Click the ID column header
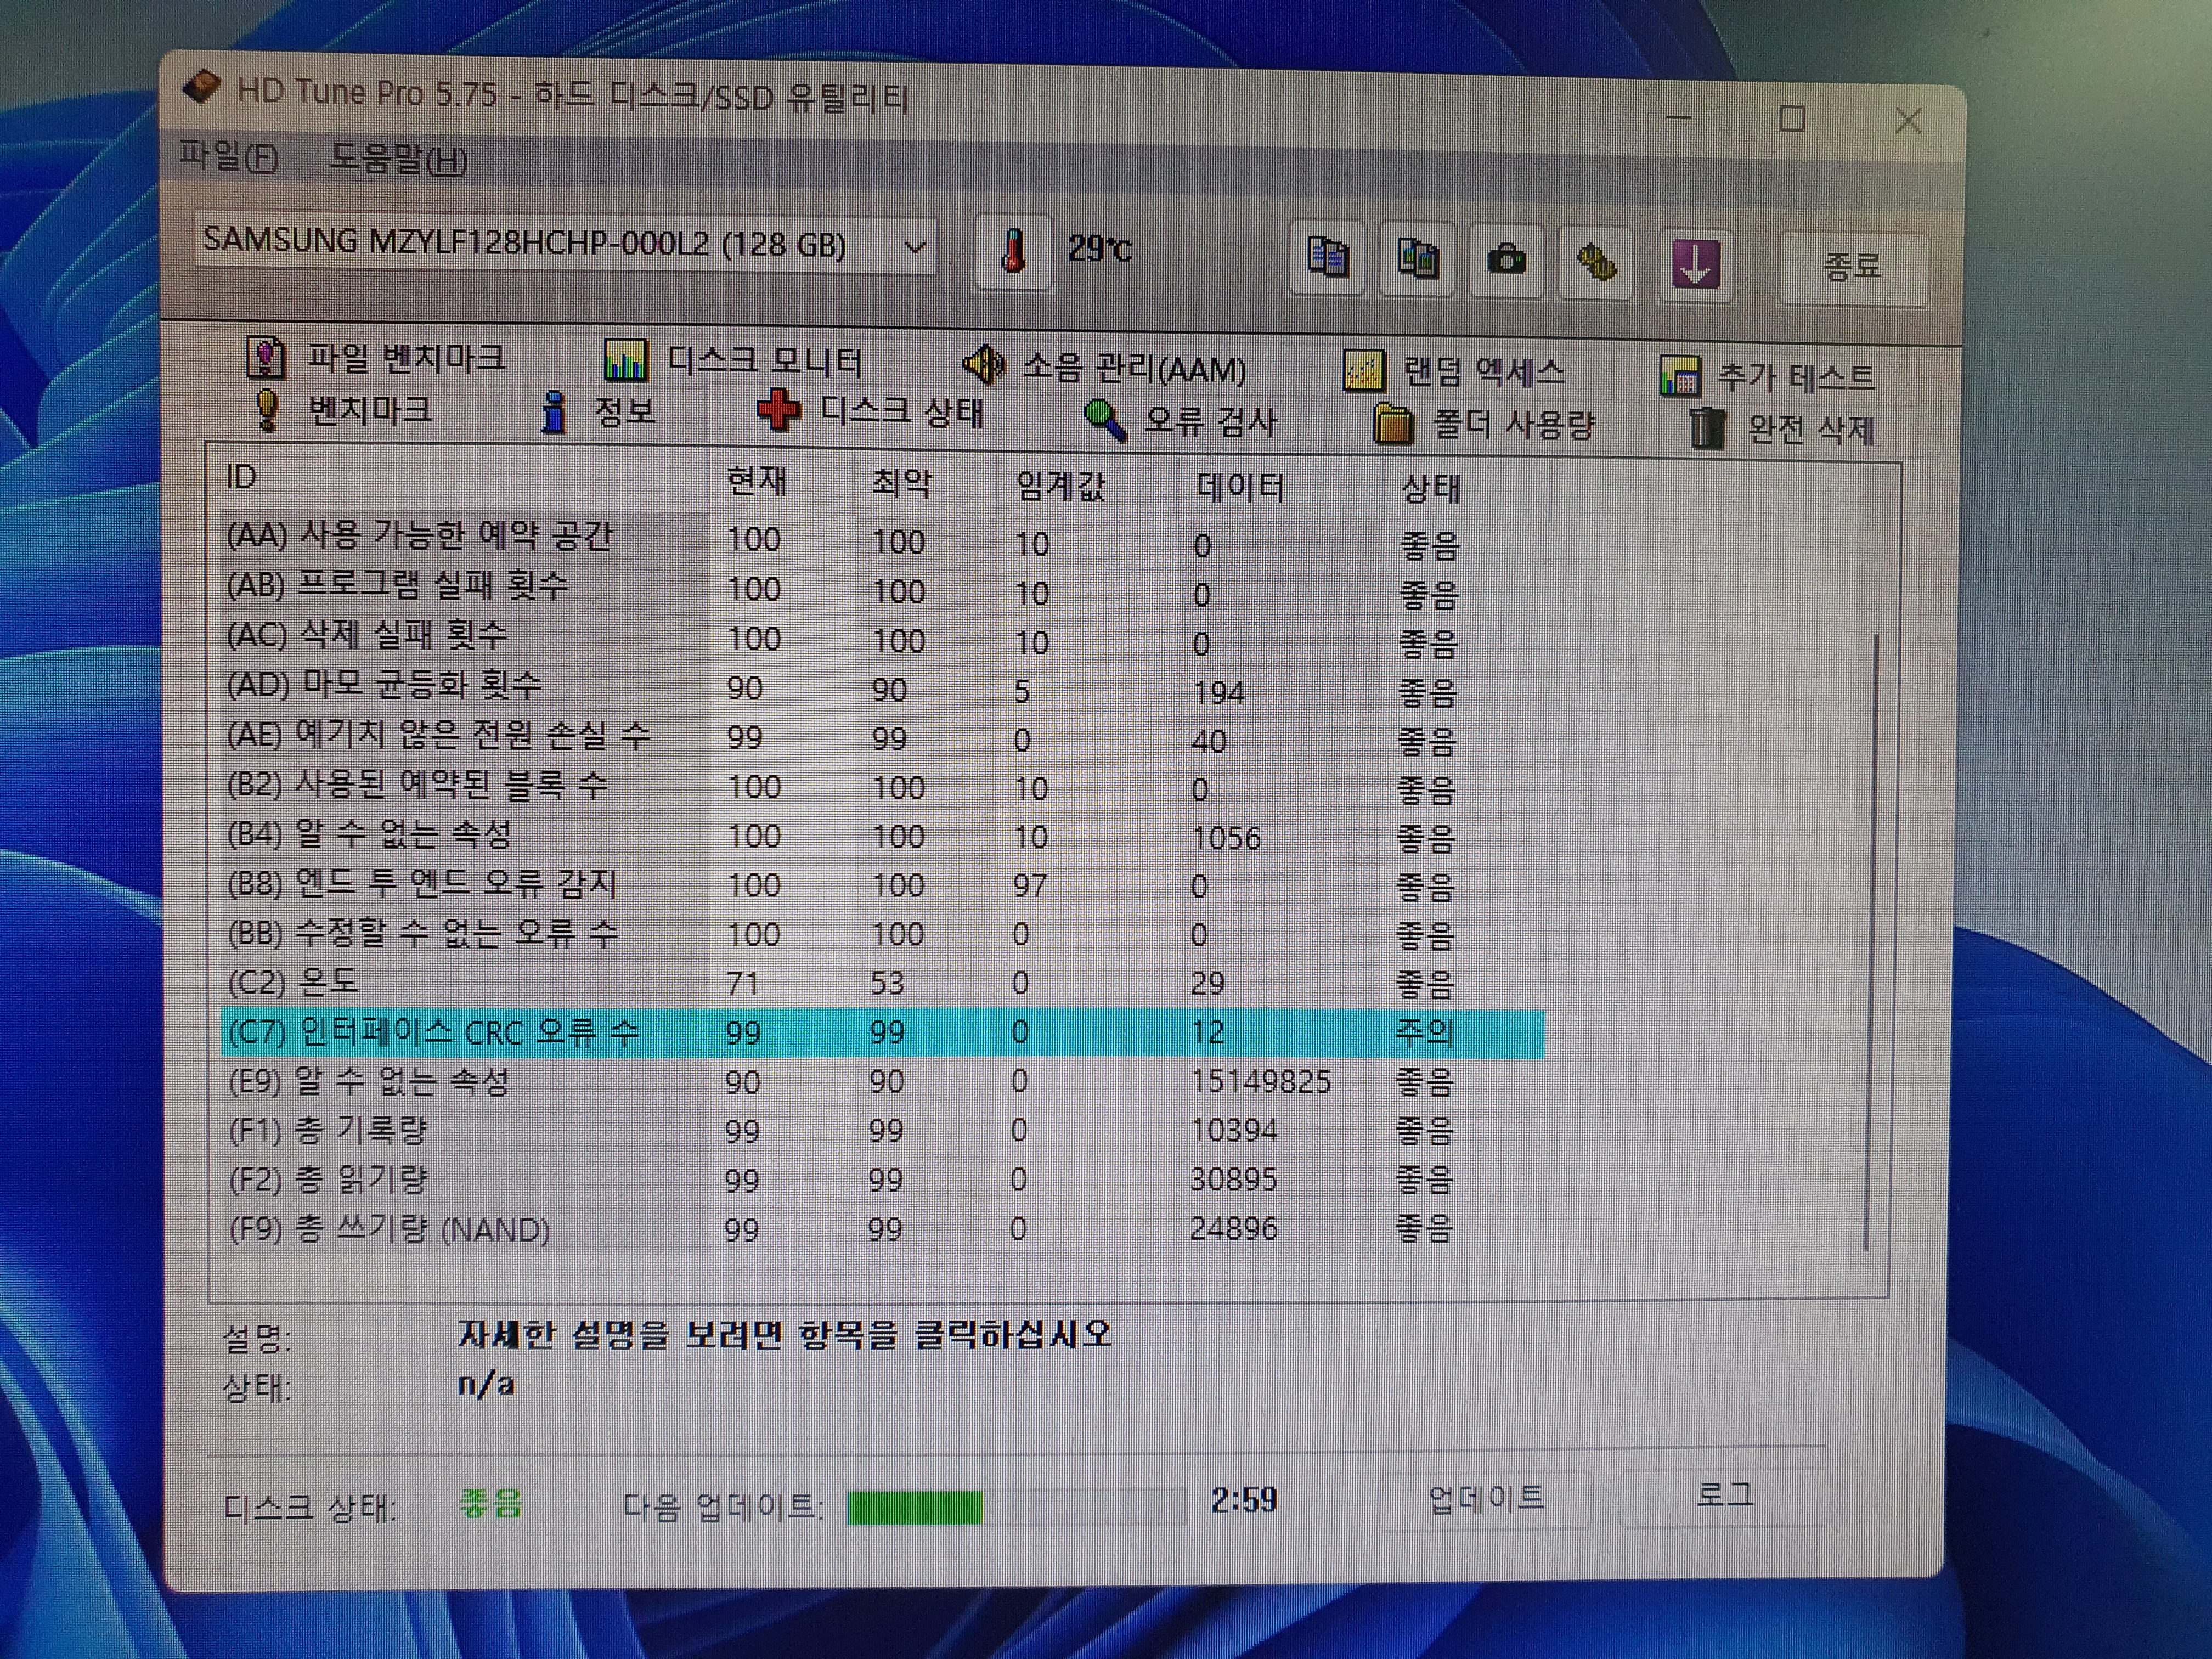 coord(241,477)
